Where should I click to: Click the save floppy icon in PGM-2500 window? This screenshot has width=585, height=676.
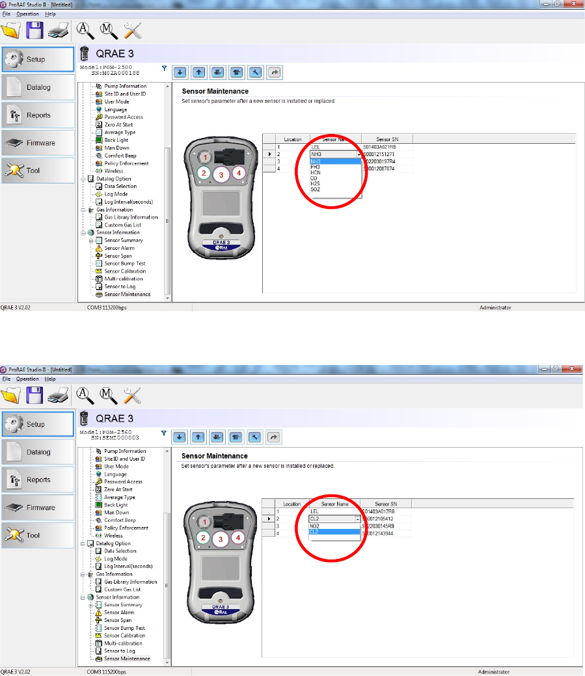point(34,31)
